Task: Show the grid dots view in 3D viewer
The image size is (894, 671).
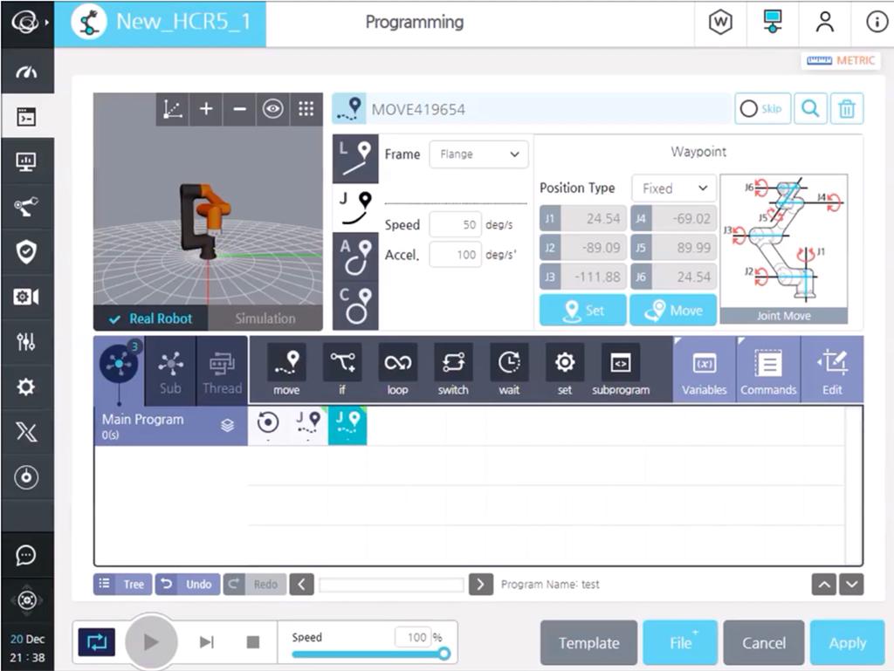Action: 306,109
